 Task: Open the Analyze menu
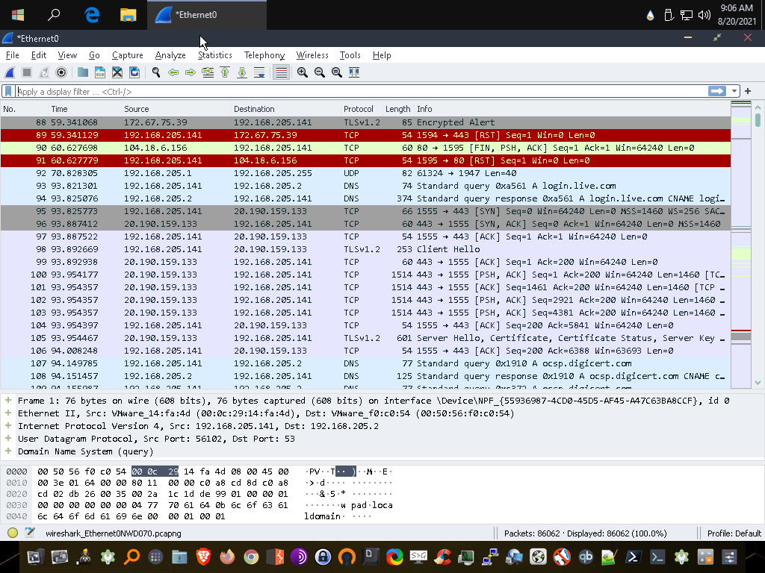tap(170, 55)
